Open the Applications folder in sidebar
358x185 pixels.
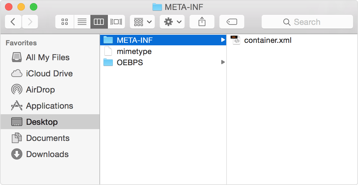point(49,106)
